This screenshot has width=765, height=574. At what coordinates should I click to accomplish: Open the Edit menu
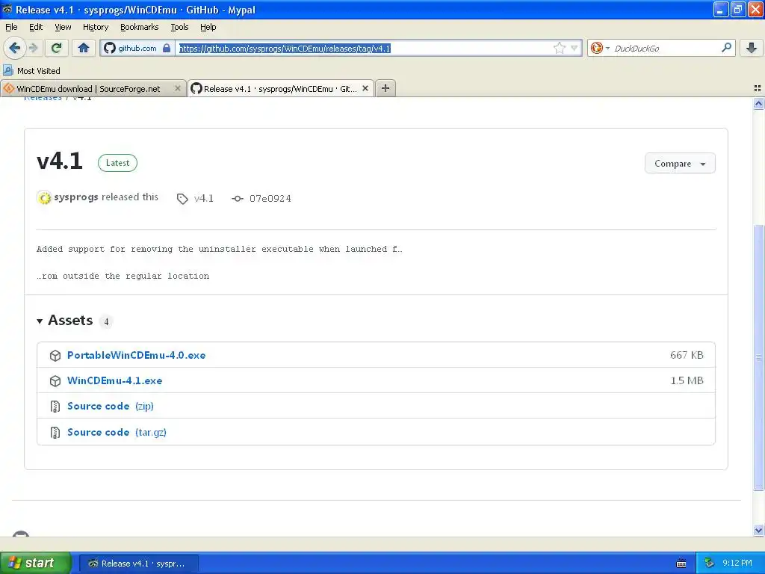click(36, 27)
